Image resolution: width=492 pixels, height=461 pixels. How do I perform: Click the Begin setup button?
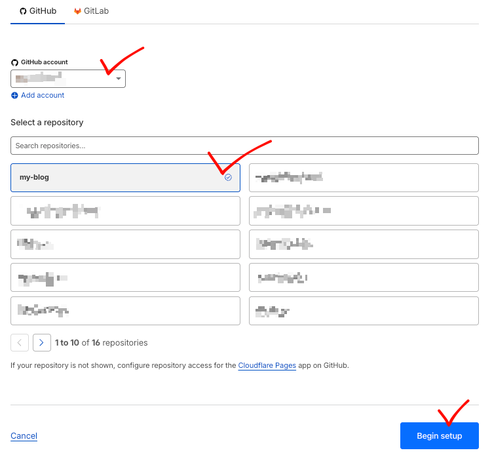point(439,436)
